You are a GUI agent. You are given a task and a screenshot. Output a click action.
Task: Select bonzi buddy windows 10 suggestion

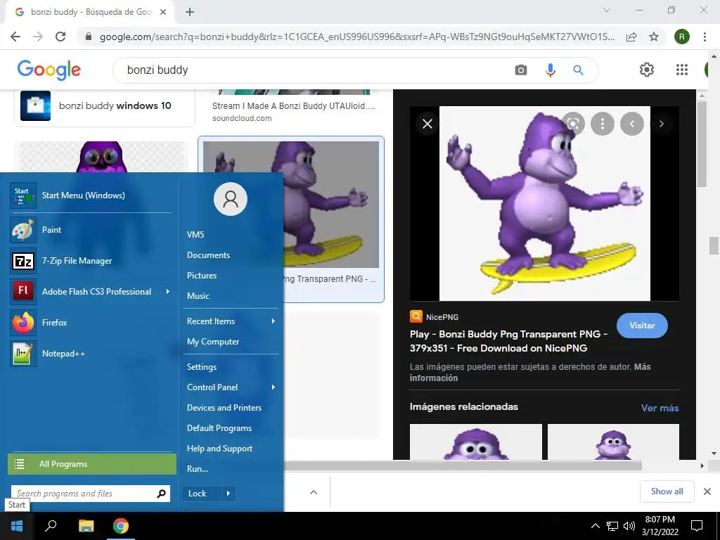tap(105, 107)
